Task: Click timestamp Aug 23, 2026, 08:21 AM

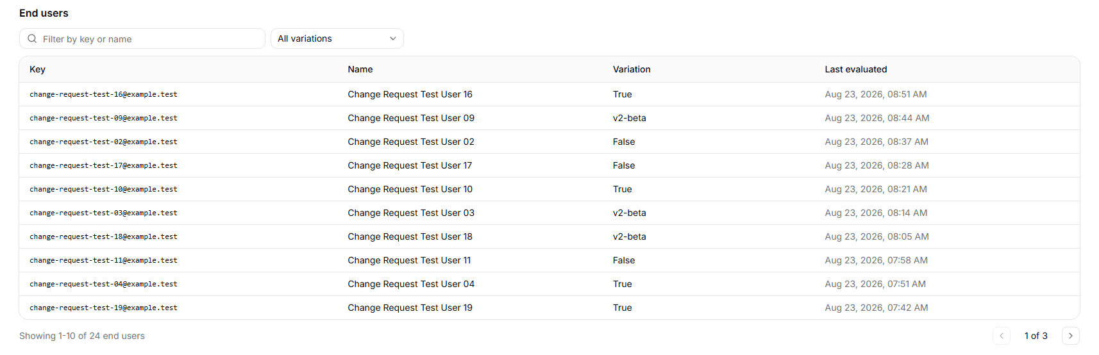Action: pos(876,189)
